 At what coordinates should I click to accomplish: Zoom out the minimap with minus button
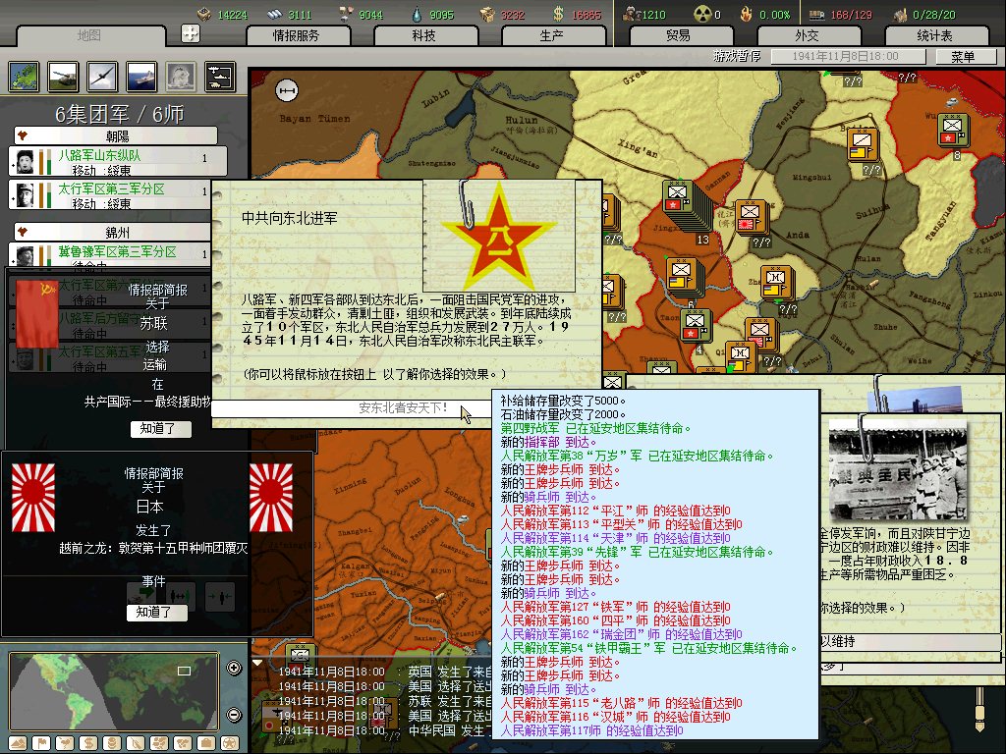tap(234, 714)
